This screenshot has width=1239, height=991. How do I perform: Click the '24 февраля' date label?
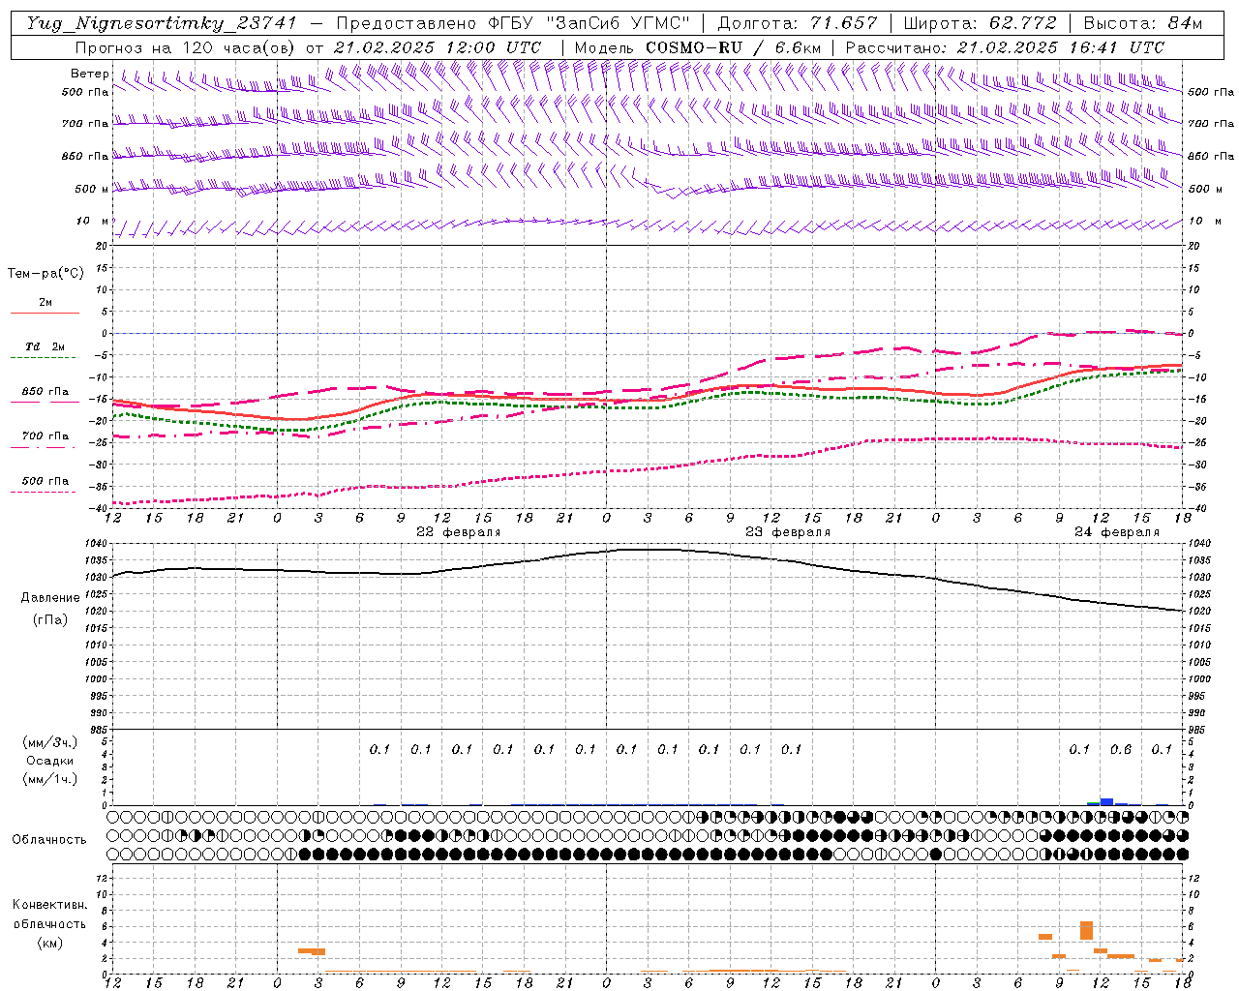(1117, 532)
